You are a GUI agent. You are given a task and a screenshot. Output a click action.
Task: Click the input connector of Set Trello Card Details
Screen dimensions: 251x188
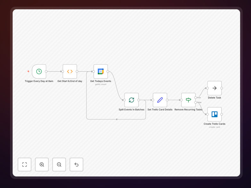(x=153, y=100)
